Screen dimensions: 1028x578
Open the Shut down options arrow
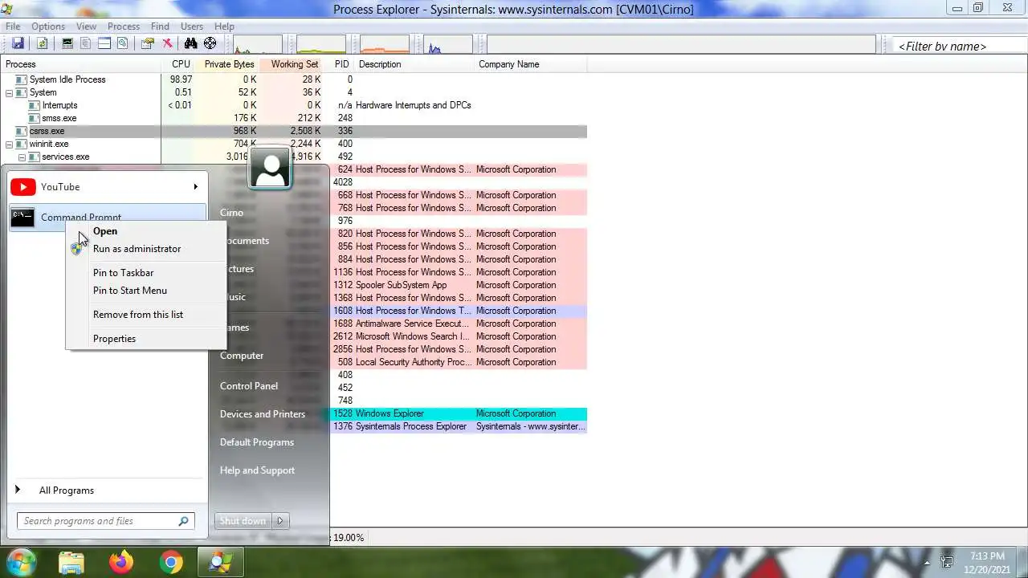pyautogui.click(x=280, y=521)
